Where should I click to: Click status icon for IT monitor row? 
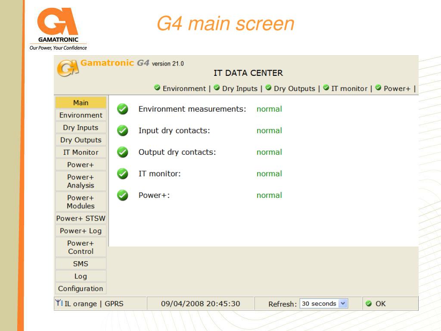coord(123,174)
